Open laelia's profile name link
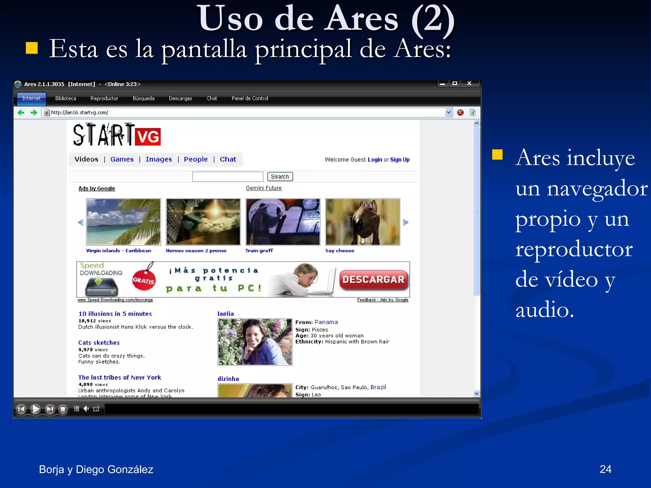This screenshot has width=651, height=488. coord(226,314)
